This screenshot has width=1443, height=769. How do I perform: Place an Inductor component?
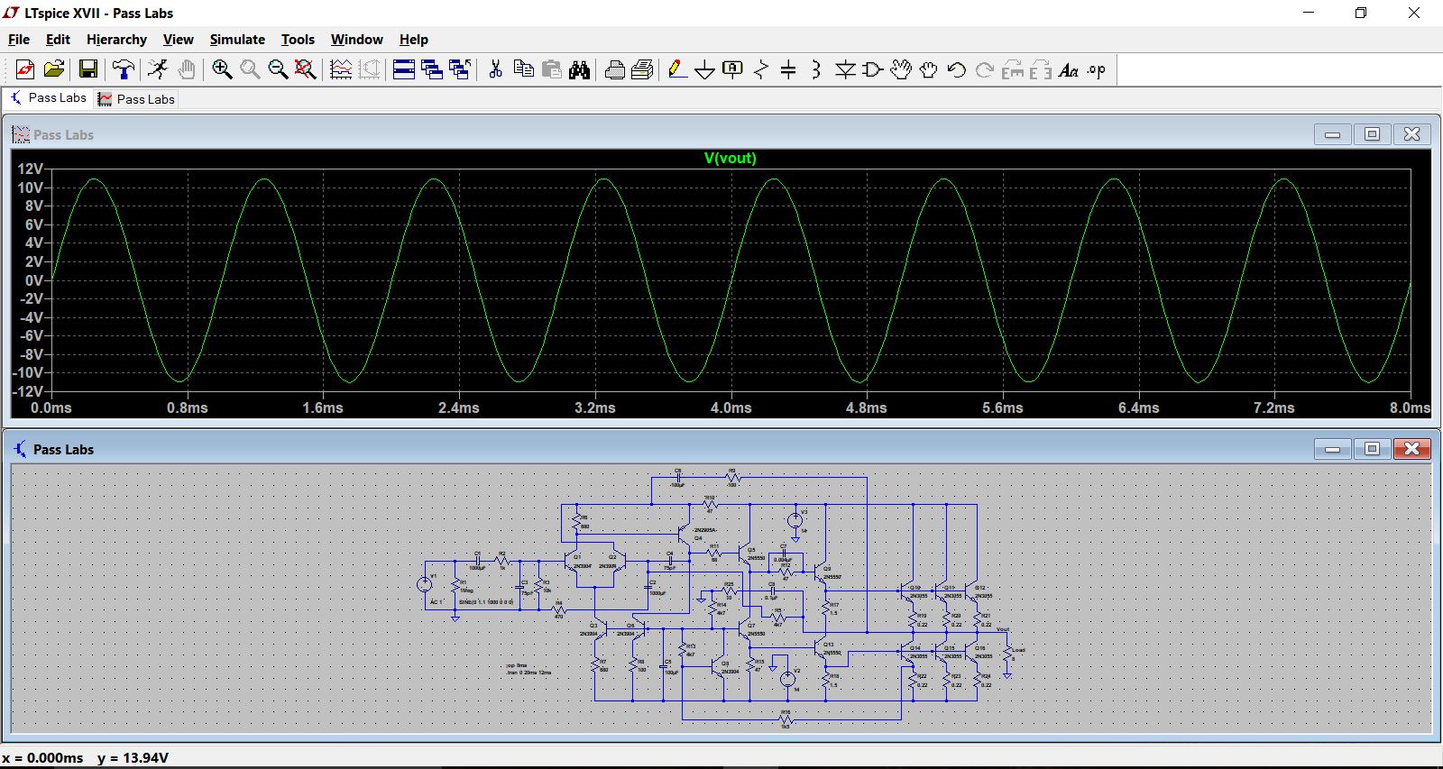(816, 69)
